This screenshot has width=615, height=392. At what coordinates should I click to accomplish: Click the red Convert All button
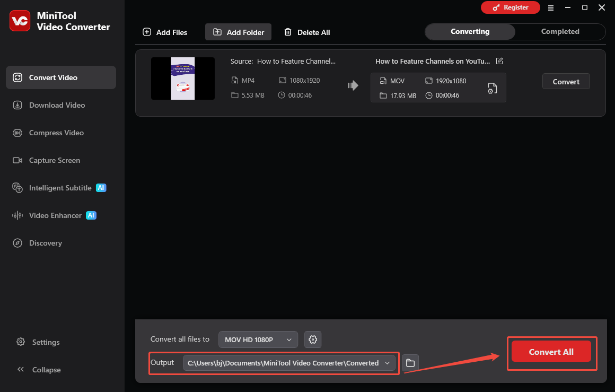point(551,352)
